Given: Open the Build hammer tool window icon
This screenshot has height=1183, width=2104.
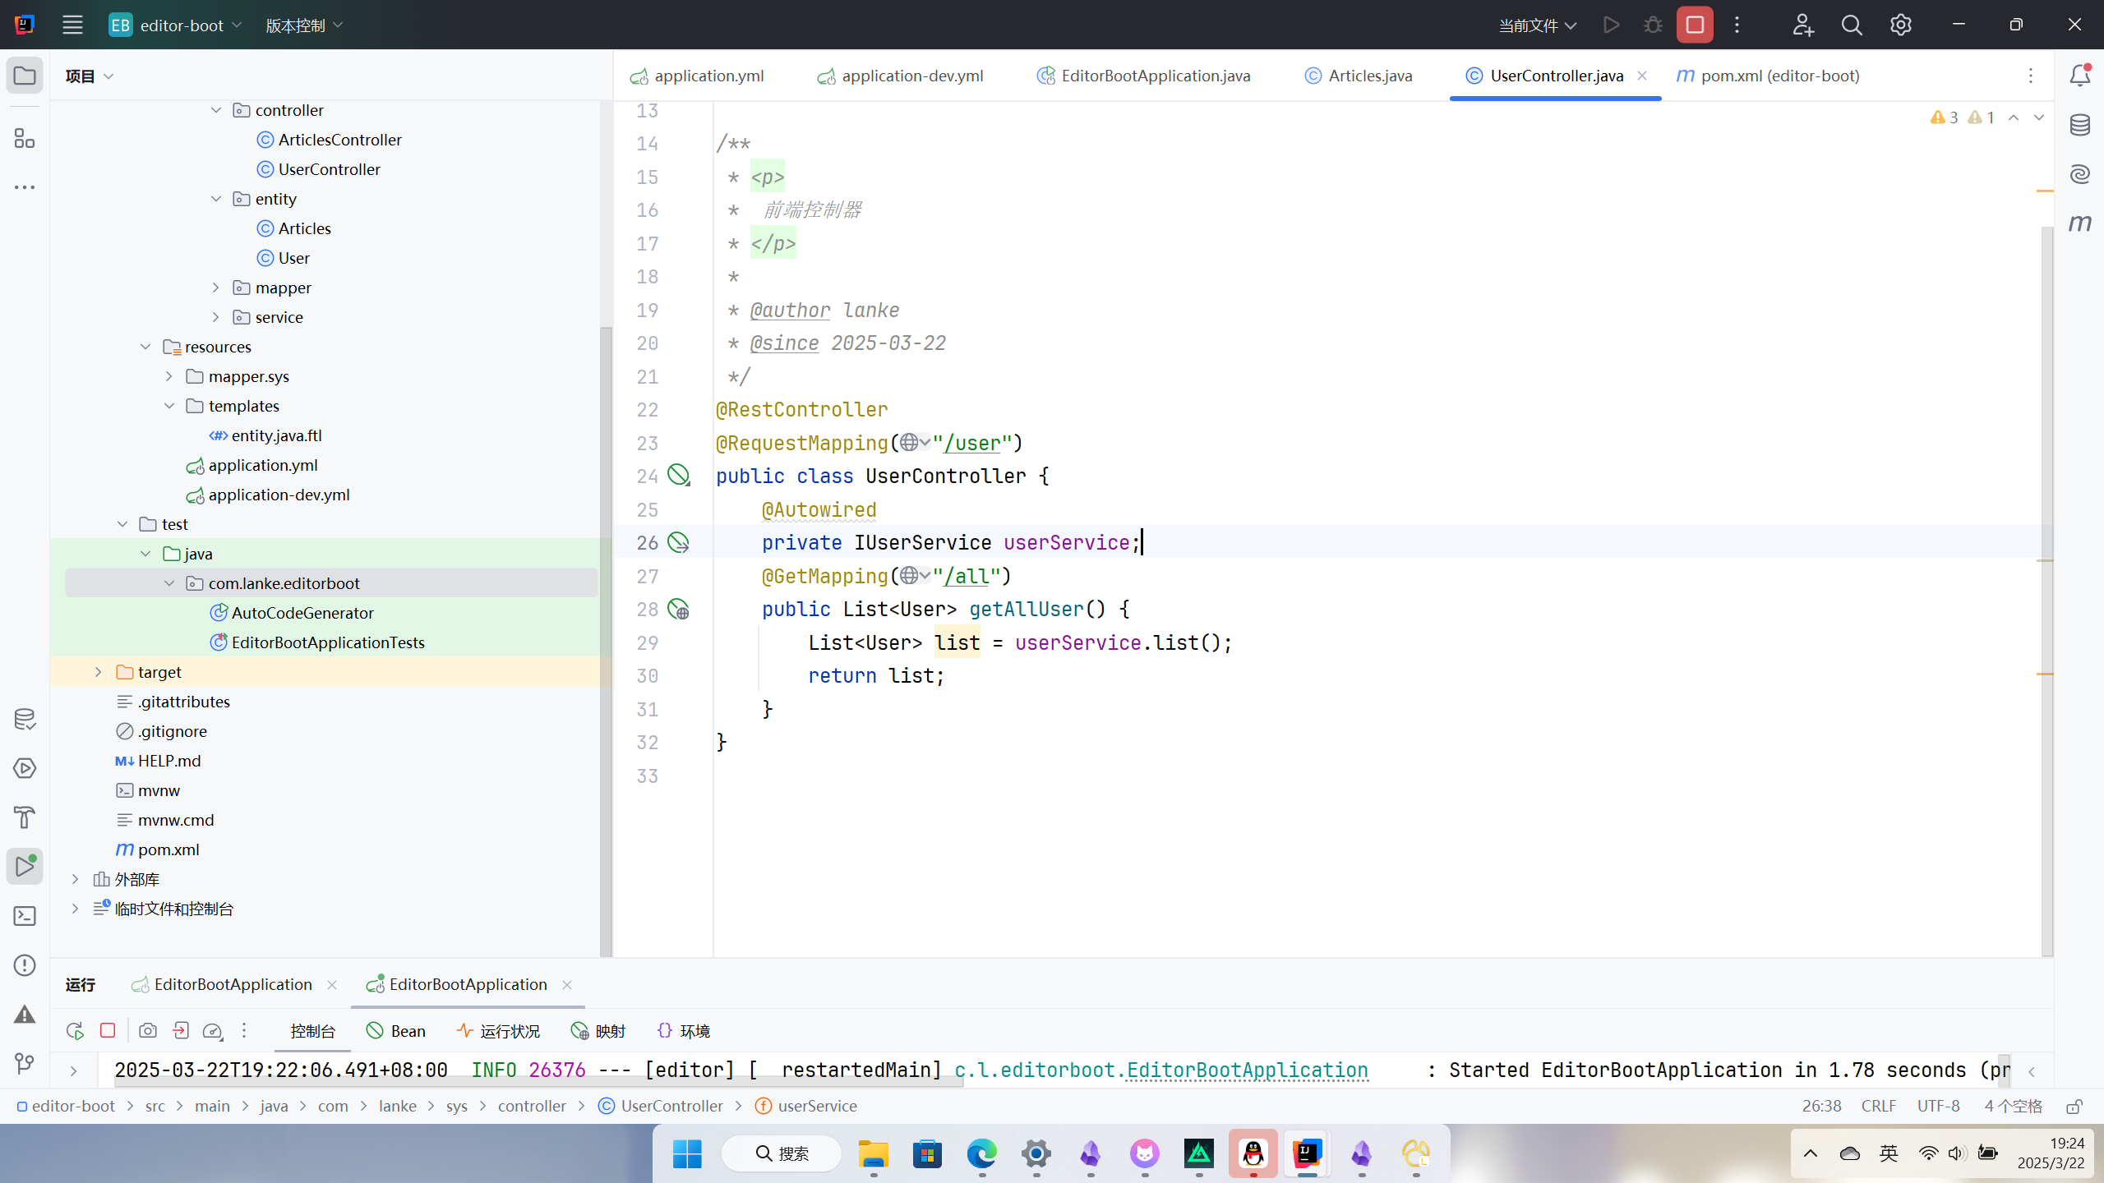Looking at the screenshot, I should click(25, 817).
